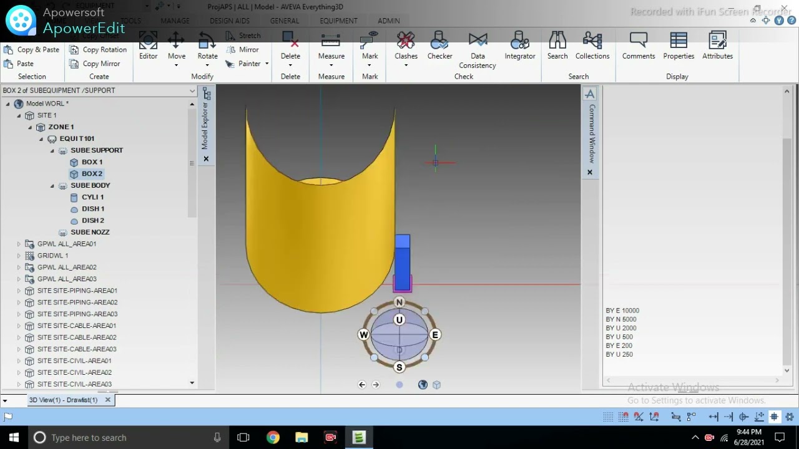Screen dimensions: 799x449
Task: Launch the Integrator tool
Action: click(520, 46)
